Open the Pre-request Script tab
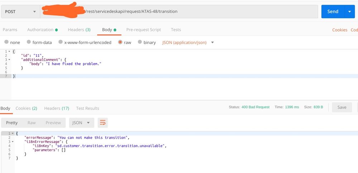The width and height of the screenshot is (358, 173). [x=144, y=30]
